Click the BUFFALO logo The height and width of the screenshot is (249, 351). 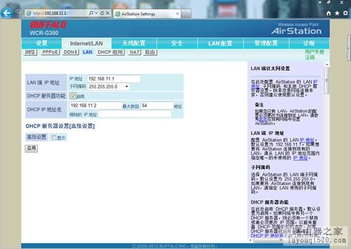pyautogui.click(x=48, y=25)
